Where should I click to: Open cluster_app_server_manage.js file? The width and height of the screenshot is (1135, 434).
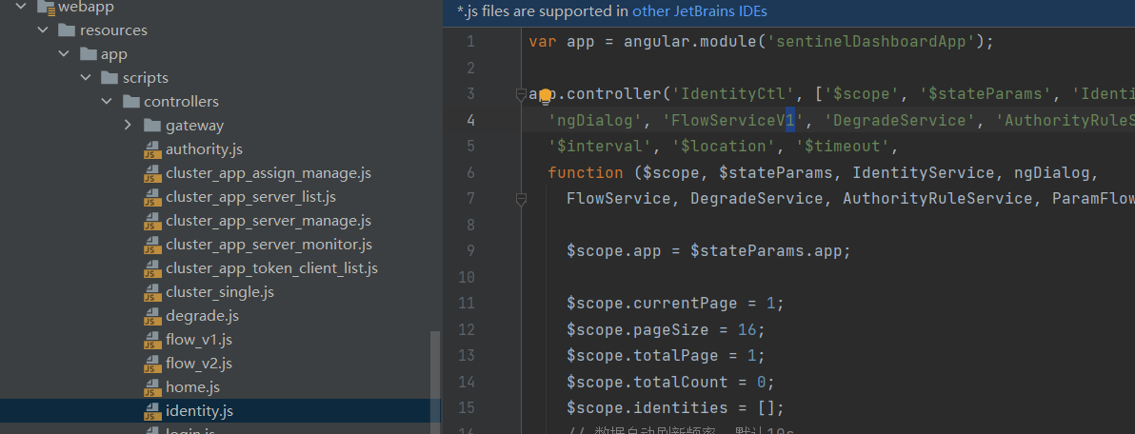click(268, 222)
